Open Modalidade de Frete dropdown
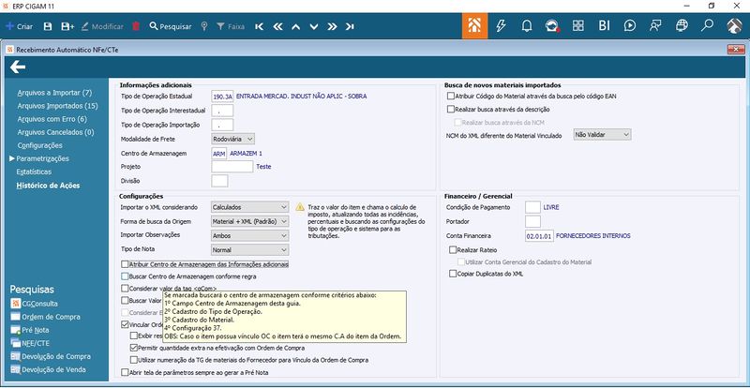This screenshot has height=388, width=750. click(x=232, y=139)
